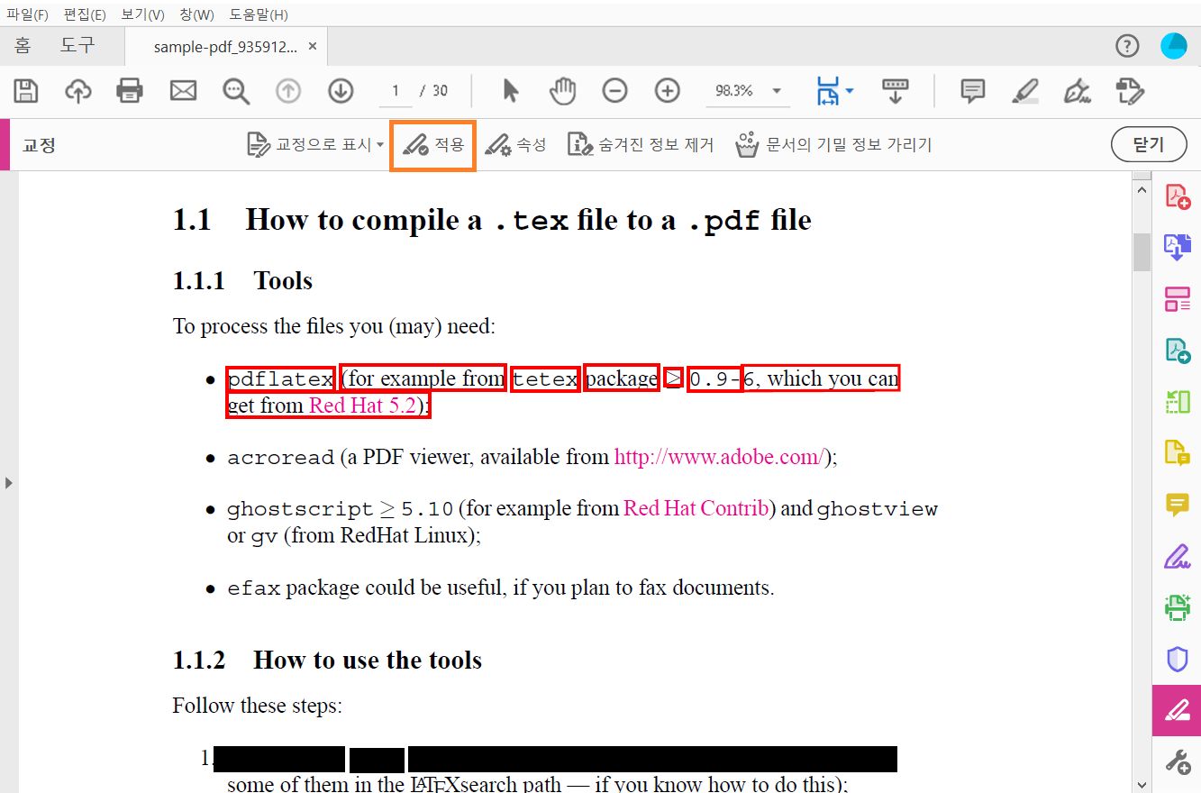Open redaction 속성 properties
This screenshot has height=793, width=1201.
tap(515, 144)
